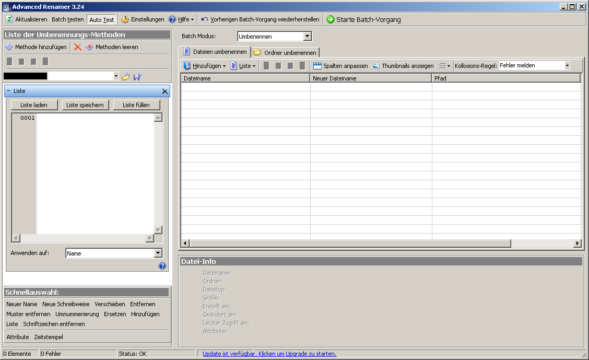Select Liste in Schnellauswahl
Viewport: 589px width, 360px height.
tap(12, 324)
